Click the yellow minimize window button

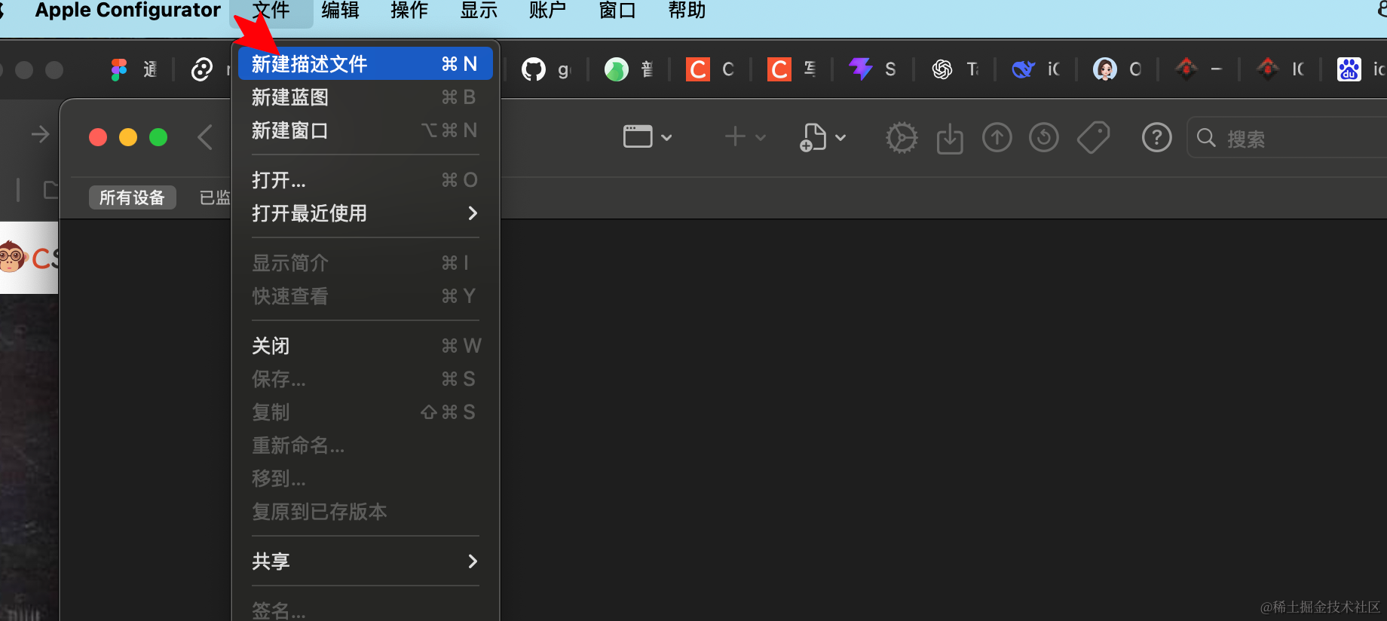click(128, 137)
